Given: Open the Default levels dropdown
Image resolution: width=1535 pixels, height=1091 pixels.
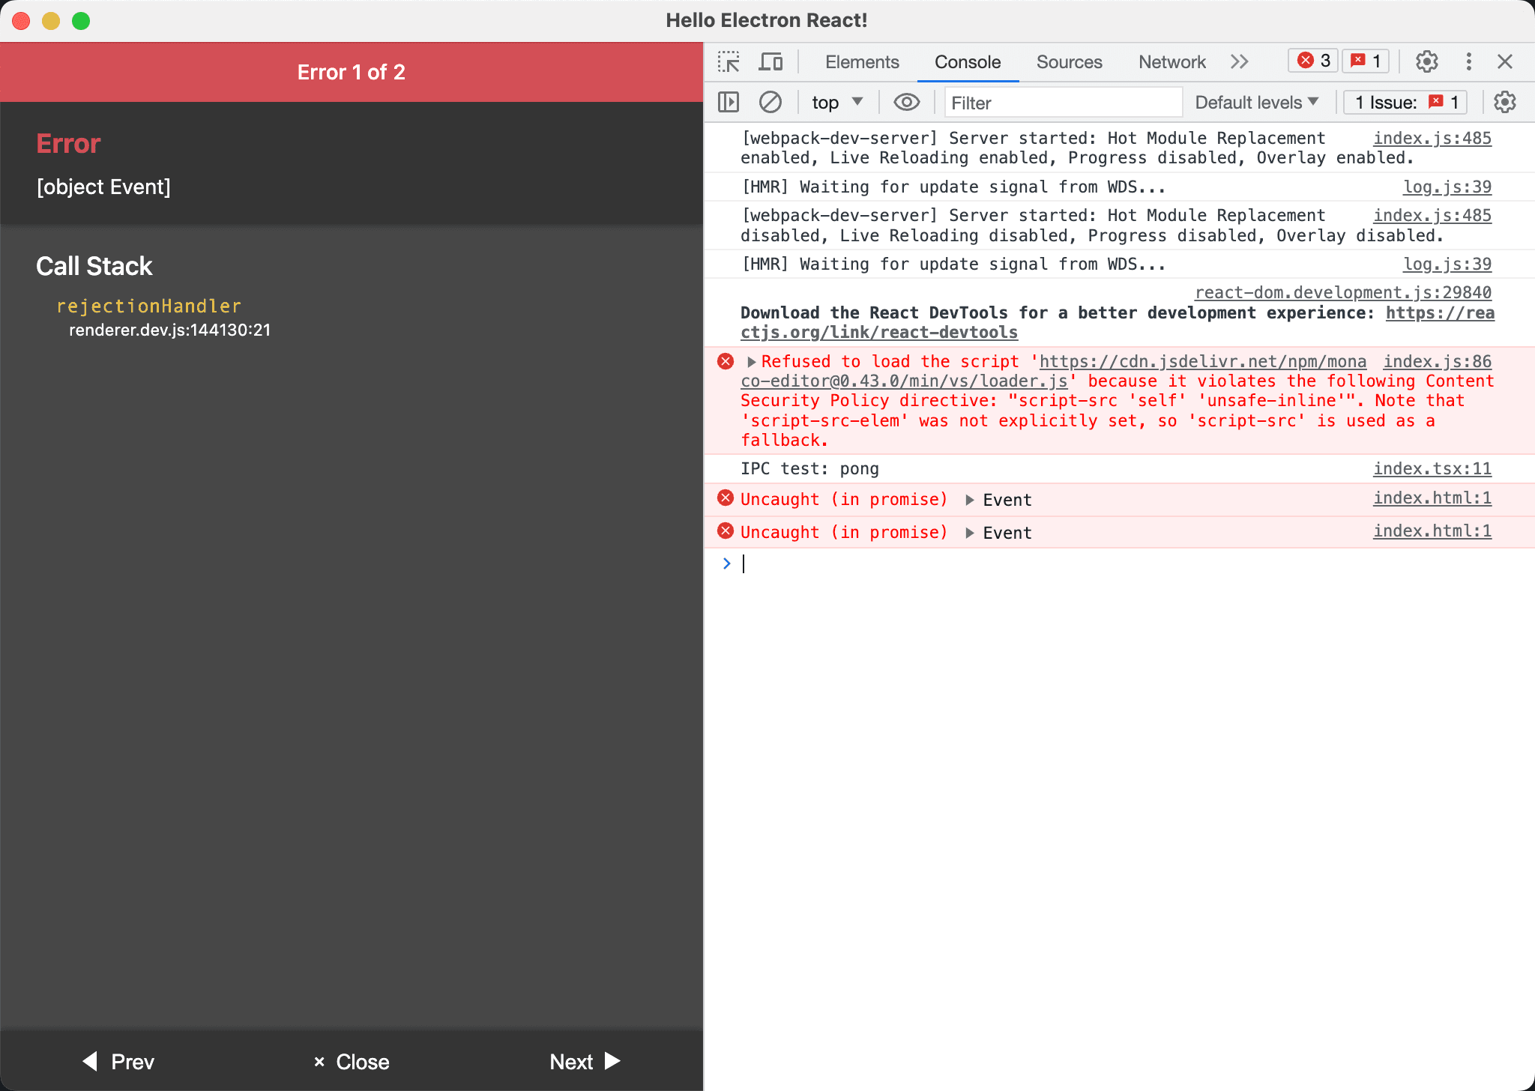Looking at the screenshot, I should 1256,102.
